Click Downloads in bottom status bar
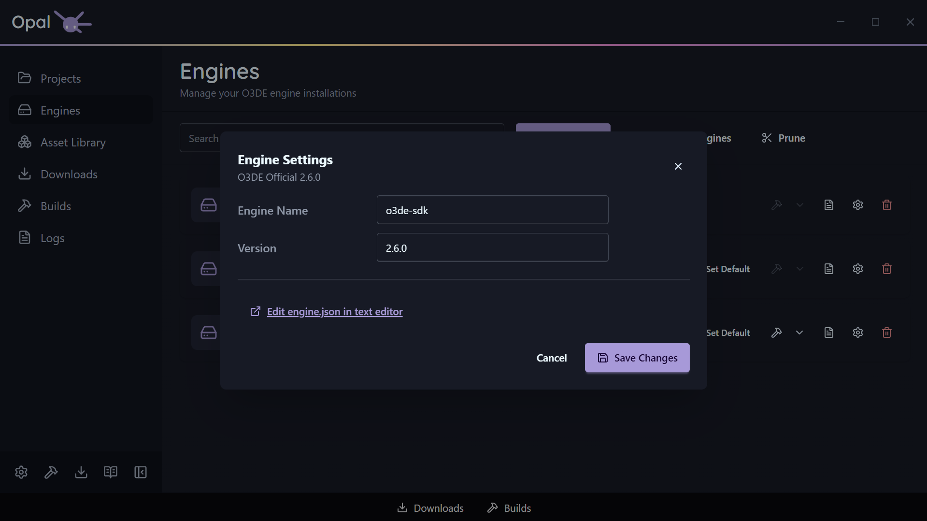The width and height of the screenshot is (927, 521). (430, 508)
